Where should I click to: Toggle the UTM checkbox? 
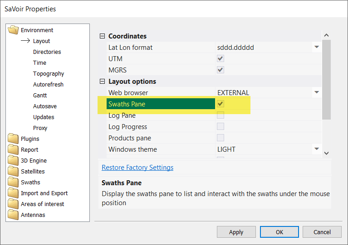click(x=221, y=59)
